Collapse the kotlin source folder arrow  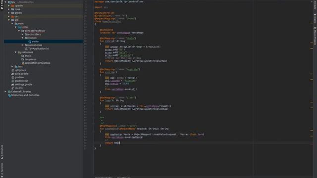15,27
